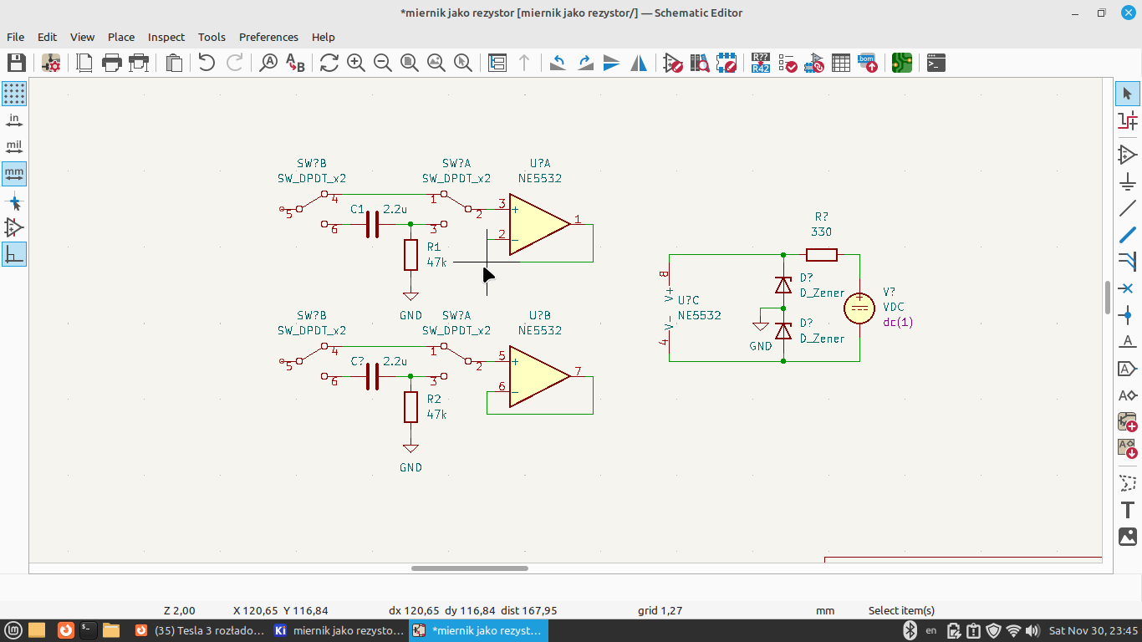Select the Add Hierarchical Sheet tool
This screenshot has height=642, width=1142.
1128,422
